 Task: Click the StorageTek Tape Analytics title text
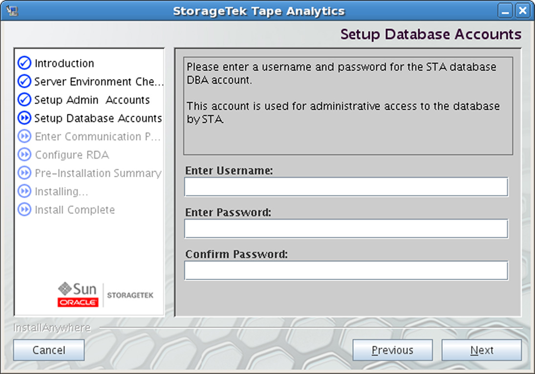click(x=259, y=11)
